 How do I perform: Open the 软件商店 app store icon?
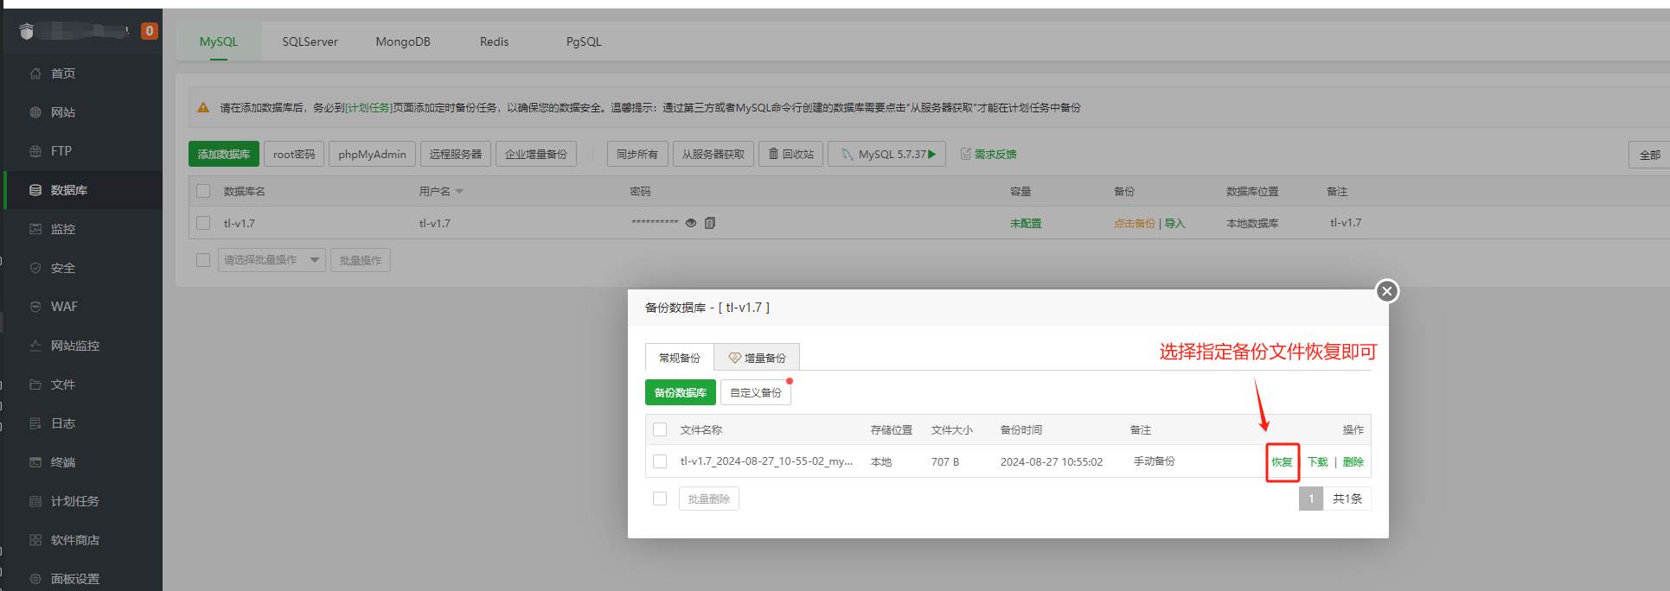(35, 540)
